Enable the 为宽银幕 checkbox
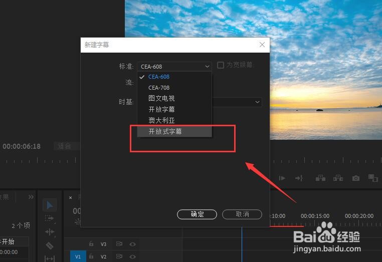This screenshot has width=382, height=262. tap(221, 65)
